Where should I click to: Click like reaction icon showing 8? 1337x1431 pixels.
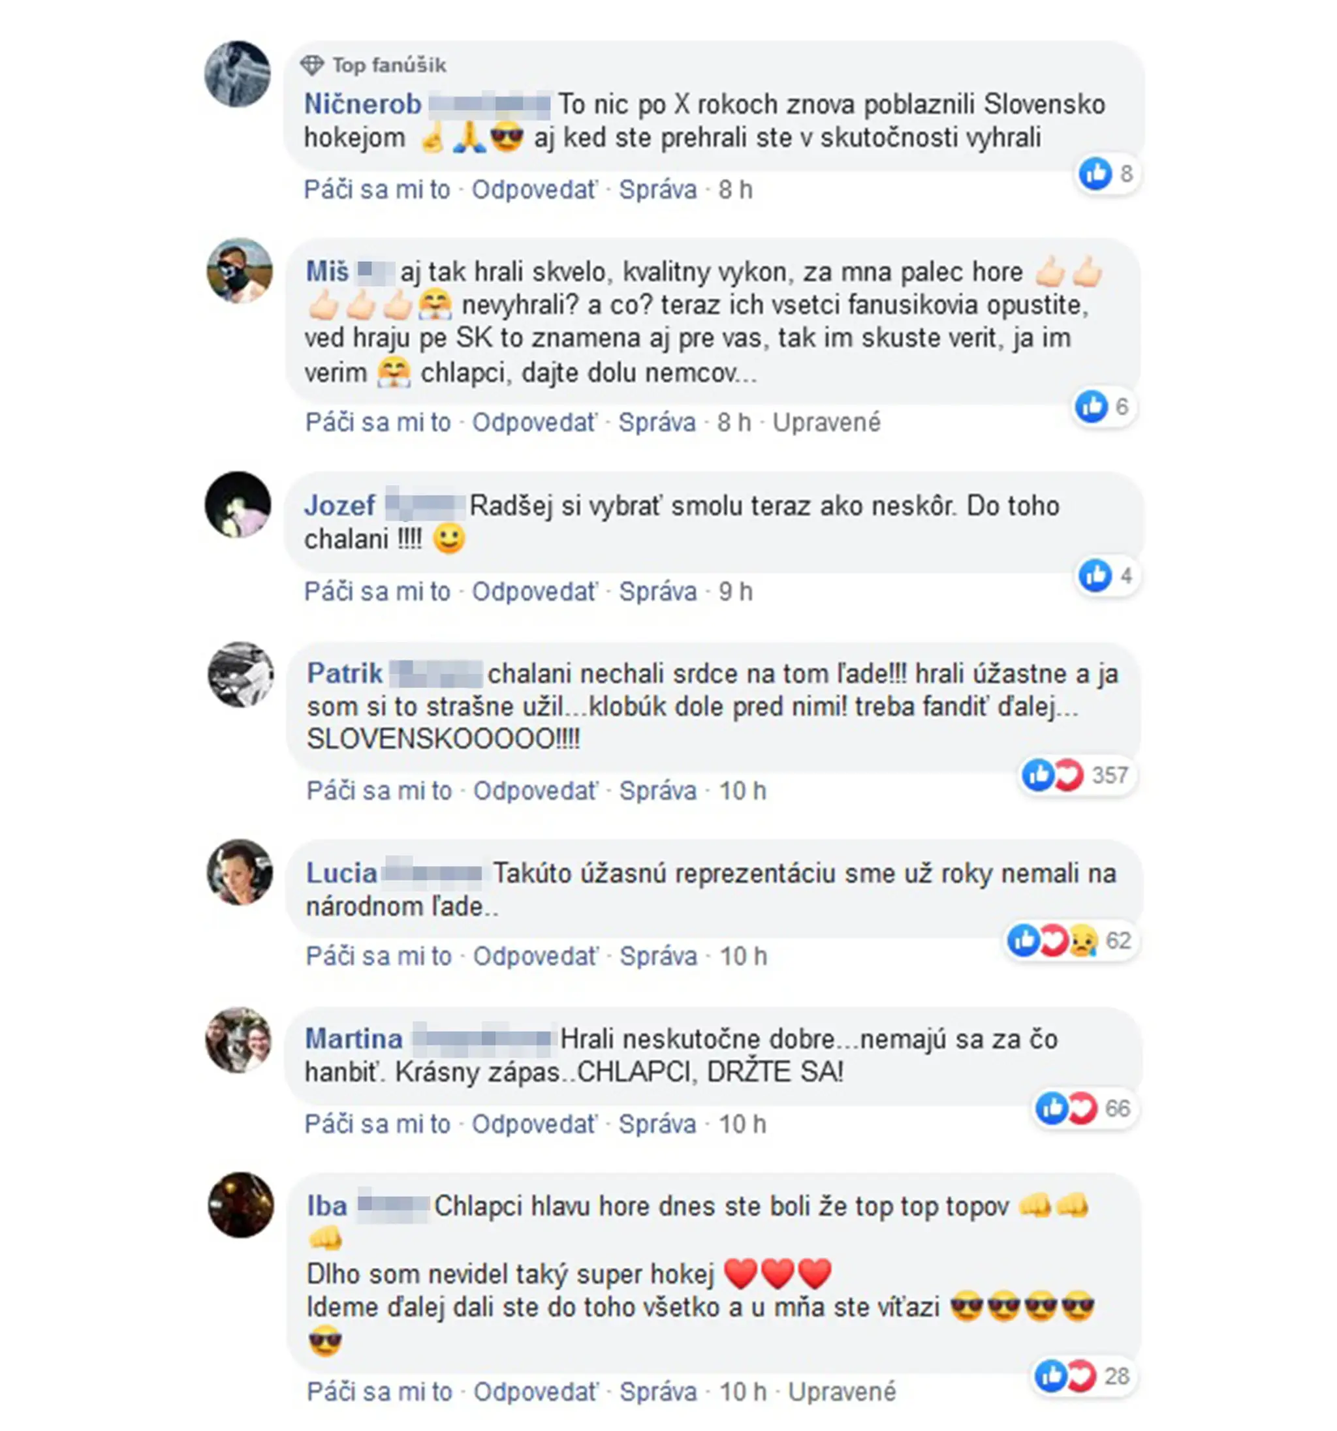point(1095,174)
